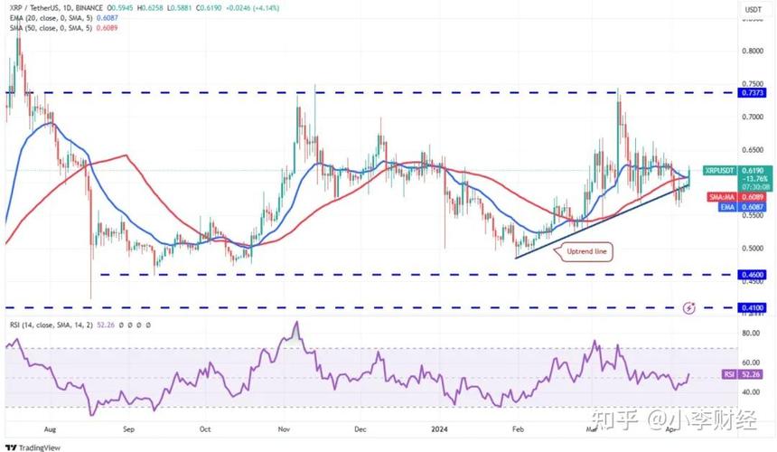Click the USDT currency label
Image resolution: width=777 pixels, height=452 pixels.
pyautogui.click(x=752, y=9)
